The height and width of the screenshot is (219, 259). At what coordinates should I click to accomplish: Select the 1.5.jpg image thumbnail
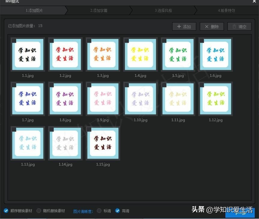coord(178,54)
